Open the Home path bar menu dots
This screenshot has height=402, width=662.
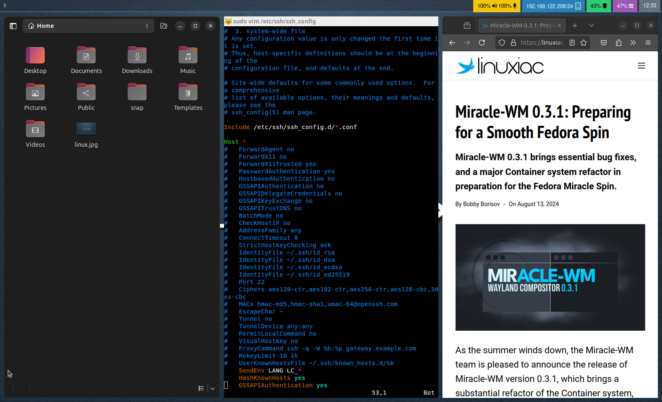pyautogui.click(x=147, y=26)
